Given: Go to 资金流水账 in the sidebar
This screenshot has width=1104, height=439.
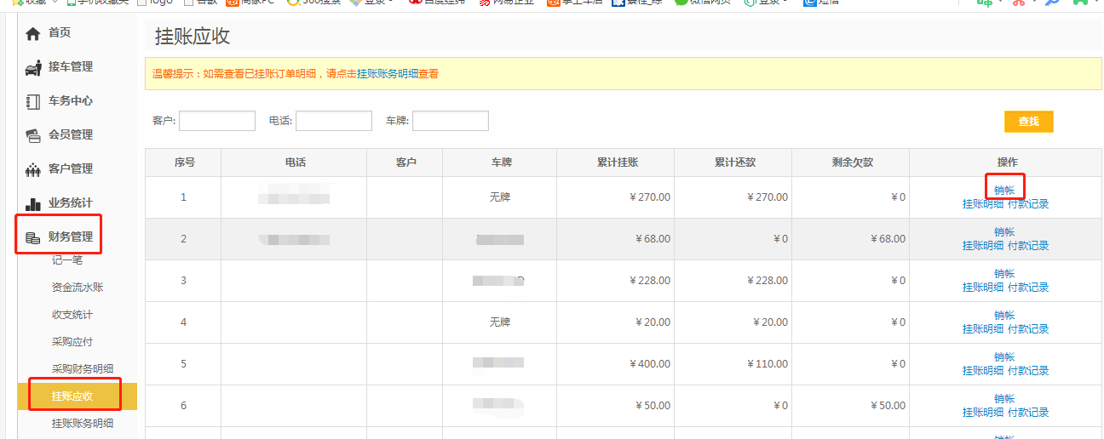Looking at the screenshot, I should (x=78, y=288).
